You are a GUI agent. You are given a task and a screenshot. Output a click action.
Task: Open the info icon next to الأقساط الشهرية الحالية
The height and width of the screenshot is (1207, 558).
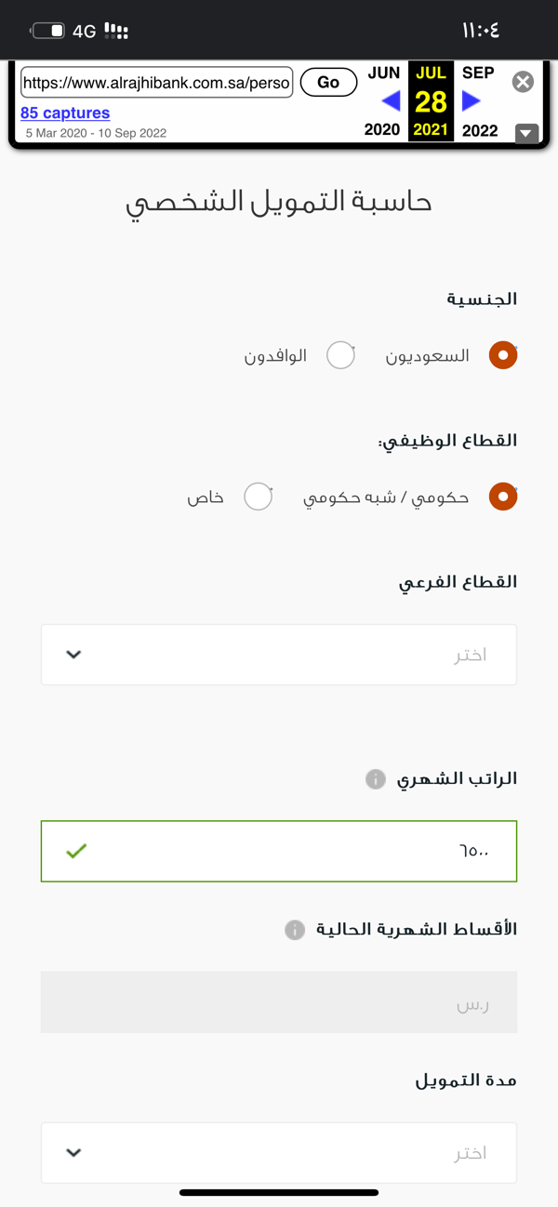(295, 929)
